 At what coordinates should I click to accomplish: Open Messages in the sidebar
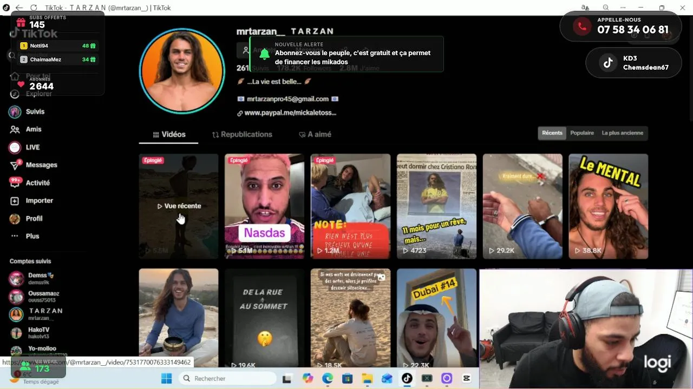point(34,165)
